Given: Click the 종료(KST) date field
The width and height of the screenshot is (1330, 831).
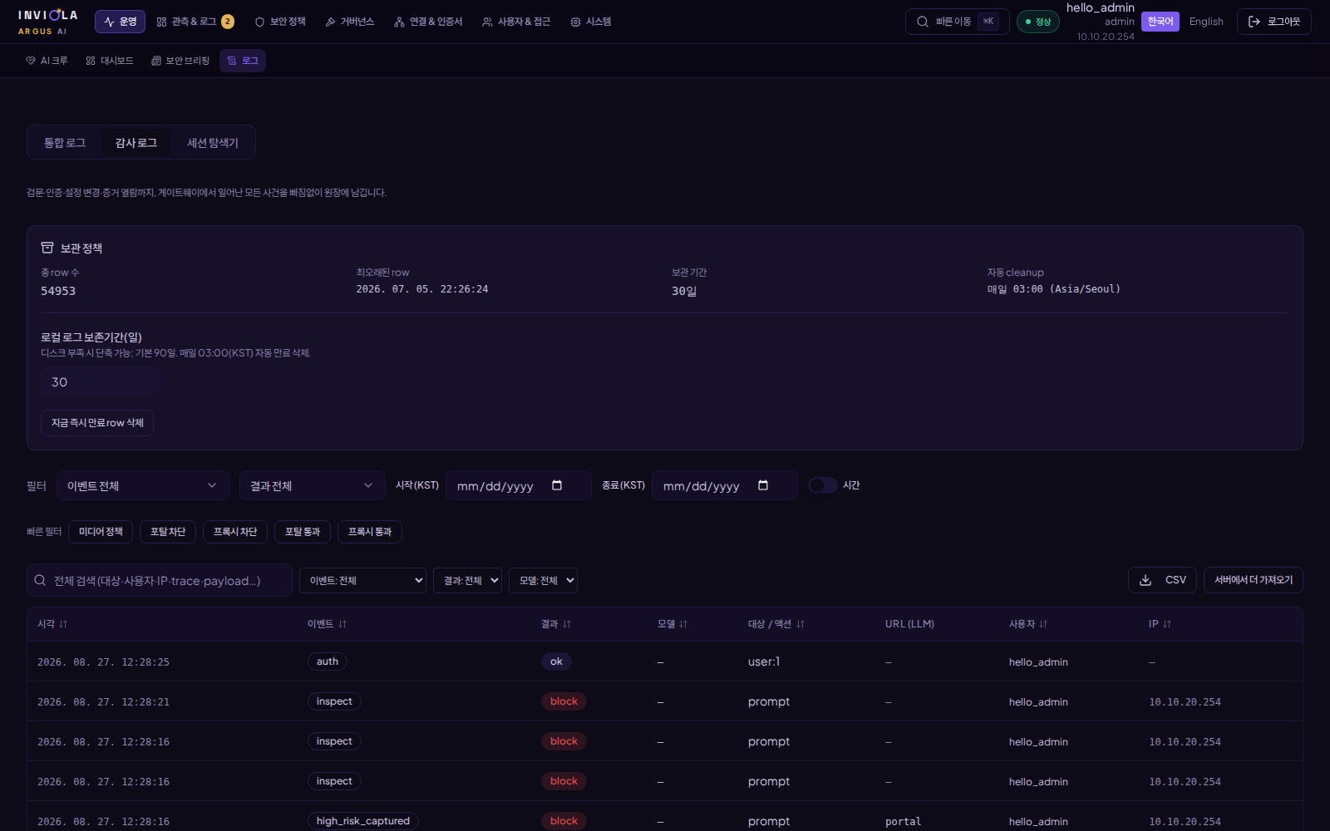Looking at the screenshot, I should click(725, 485).
